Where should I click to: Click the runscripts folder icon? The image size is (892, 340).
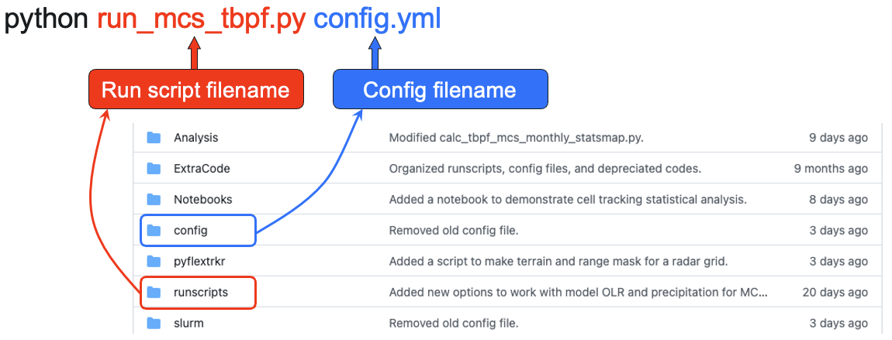(154, 292)
